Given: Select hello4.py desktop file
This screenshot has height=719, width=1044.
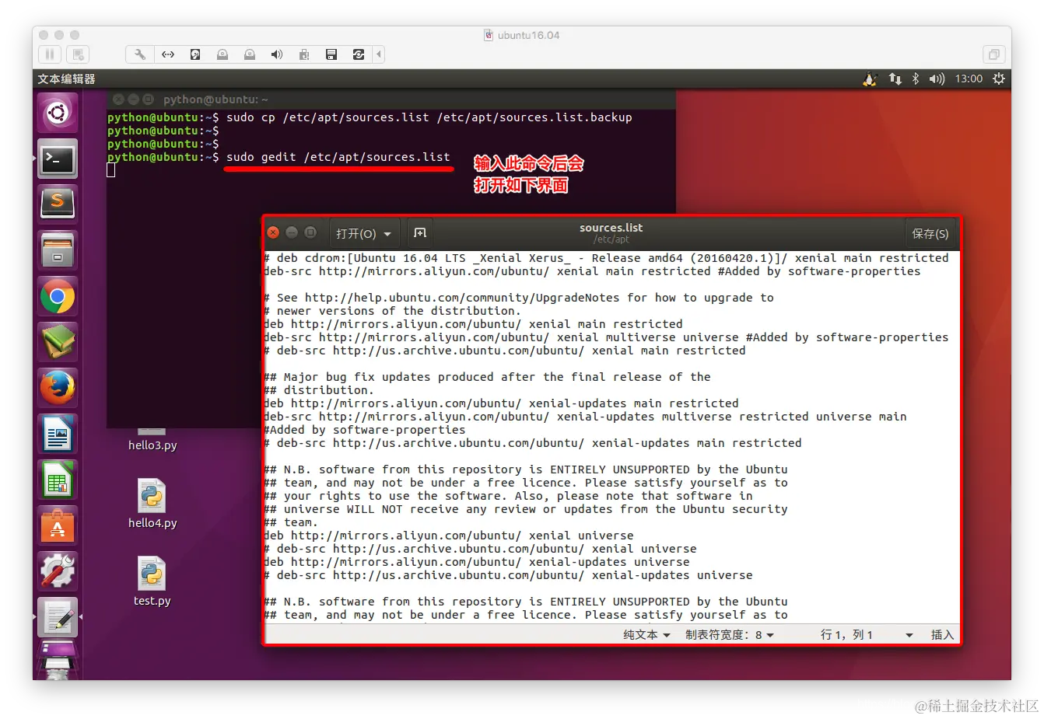Looking at the screenshot, I should pyautogui.click(x=152, y=504).
